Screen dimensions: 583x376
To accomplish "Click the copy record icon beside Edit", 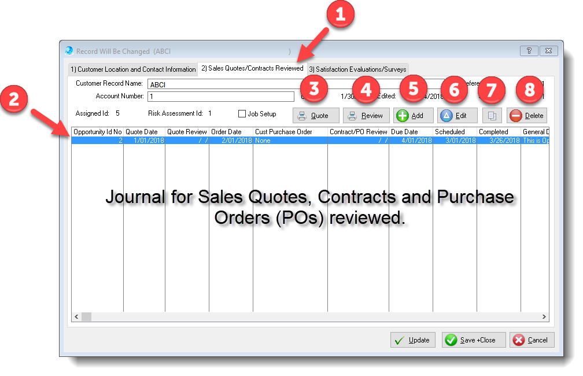I will pos(492,115).
